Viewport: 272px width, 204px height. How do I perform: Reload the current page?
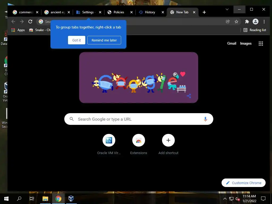point(30,22)
